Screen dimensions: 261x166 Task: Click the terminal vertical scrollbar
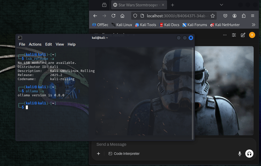pos(193,94)
